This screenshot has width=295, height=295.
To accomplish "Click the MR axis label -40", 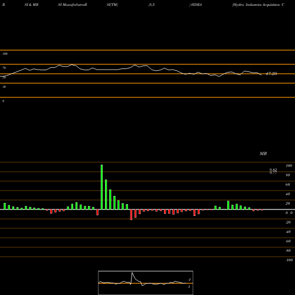I will pos(288,232).
